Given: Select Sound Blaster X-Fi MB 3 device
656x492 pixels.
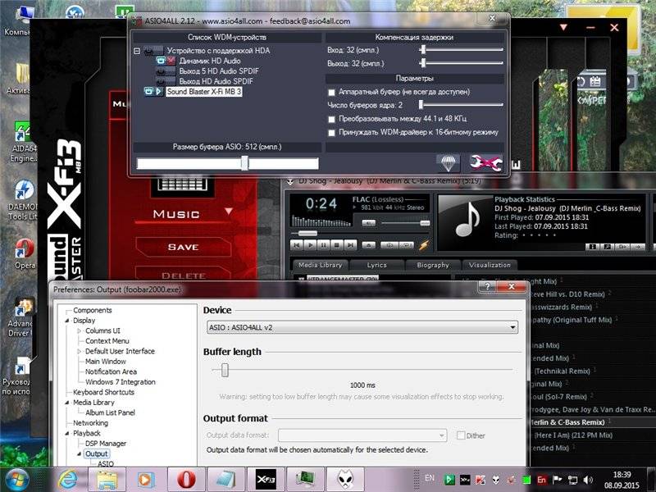Looking at the screenshot, I should [x=203, y=91].
